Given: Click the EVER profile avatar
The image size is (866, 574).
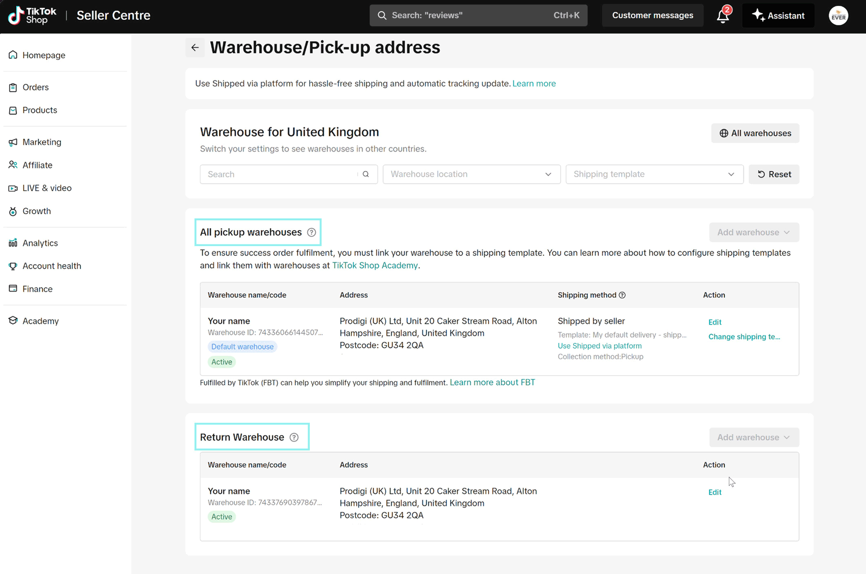Looking at the screenshot, I should [x=838, y=16].
